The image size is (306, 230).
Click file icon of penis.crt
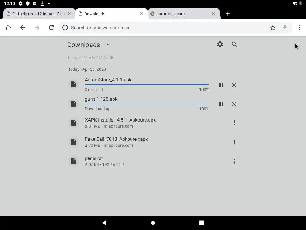coord(74,161)
